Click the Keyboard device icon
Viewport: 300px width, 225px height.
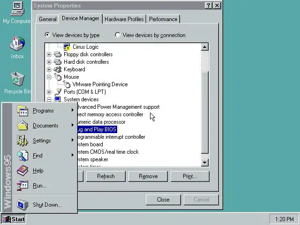[58, 69]
